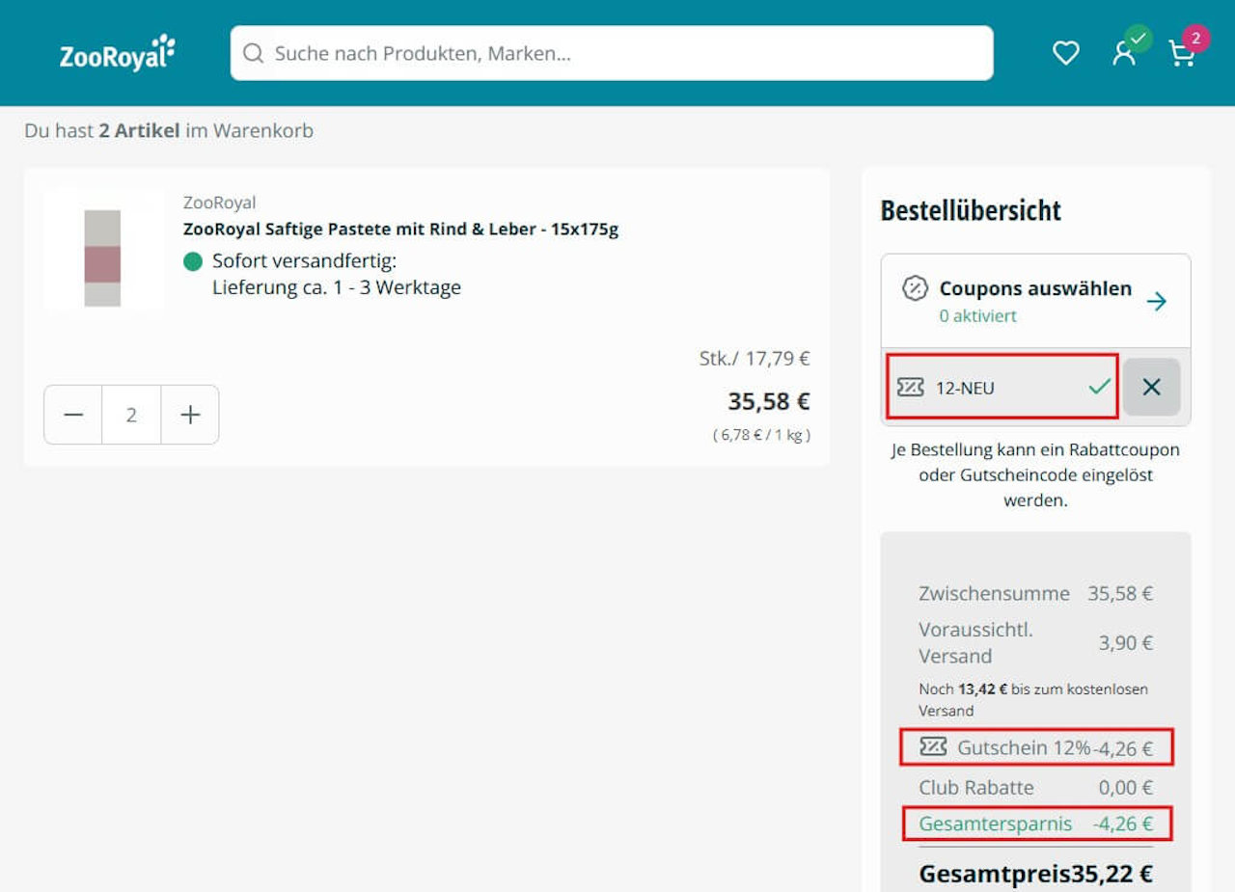This screenshot has width=1235, height=892.
Task: Open Coupons auswählen selection
Action: point(1035,301)
